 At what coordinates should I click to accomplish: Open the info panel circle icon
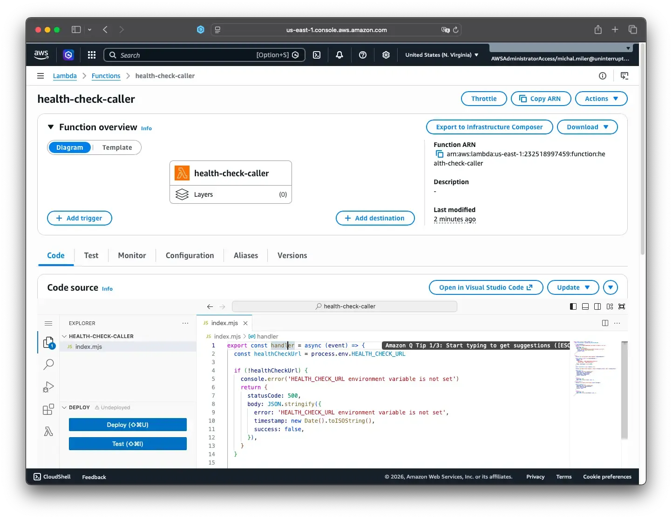point(603,76)
